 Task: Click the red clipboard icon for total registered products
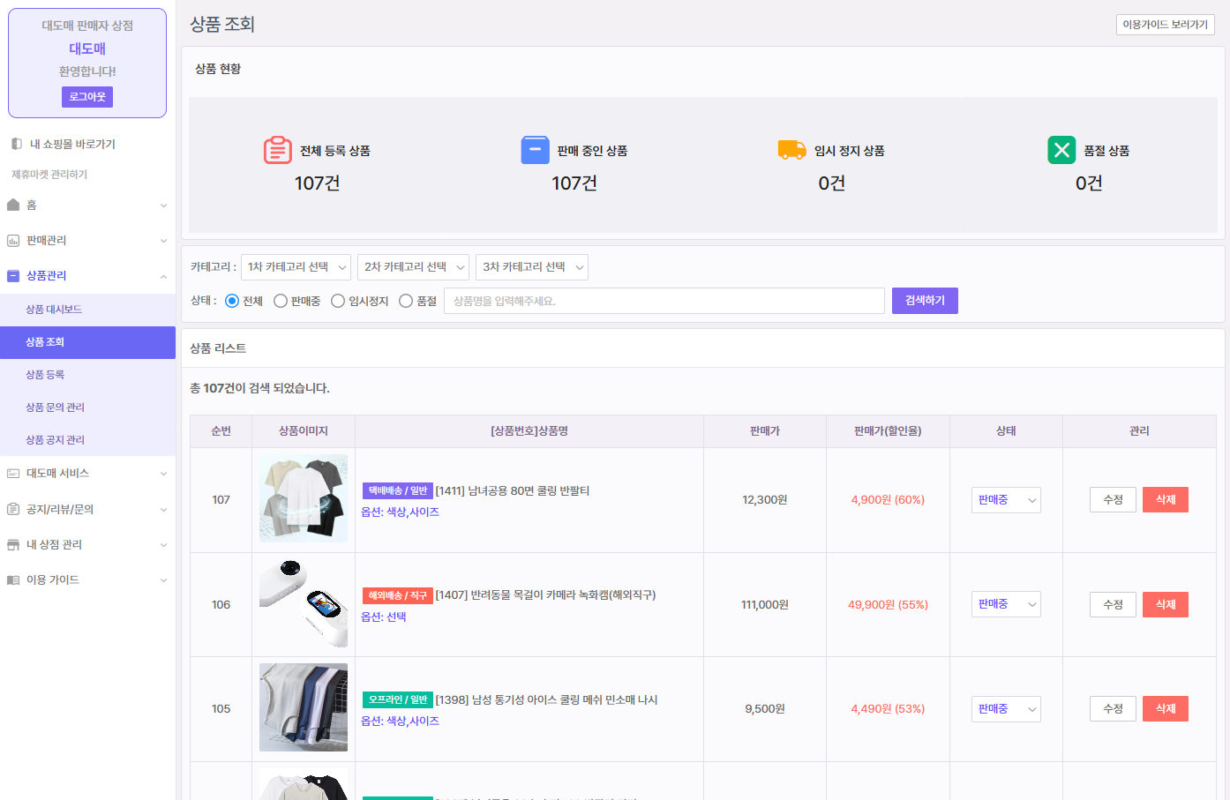pos(277,150)
